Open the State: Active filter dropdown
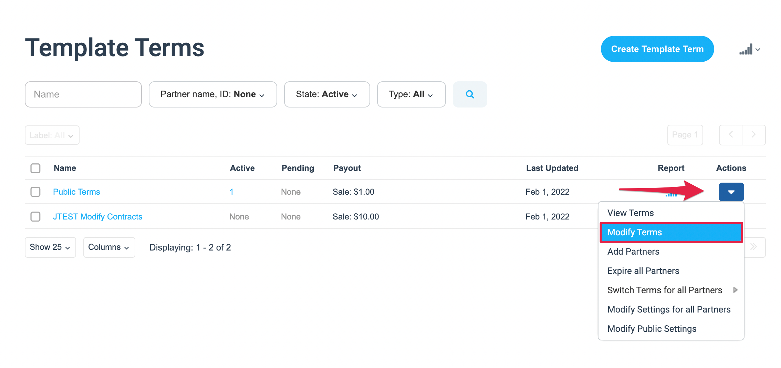The height and width of the screenshot is (368, 781). point(327,94)
